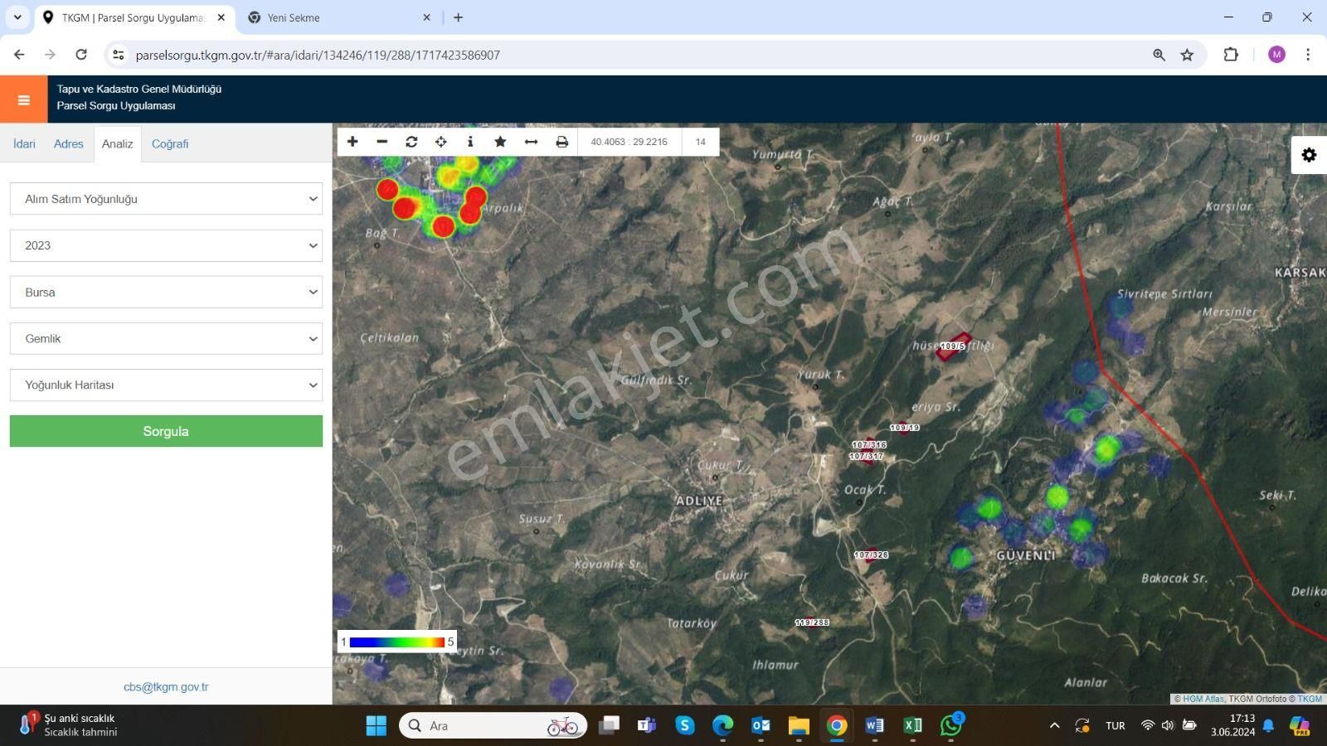The width and height of the screenshot is (1327, 746).
Task: Switch to the Yeni Sekme browser tab
Action: click(x=340, y=17)
